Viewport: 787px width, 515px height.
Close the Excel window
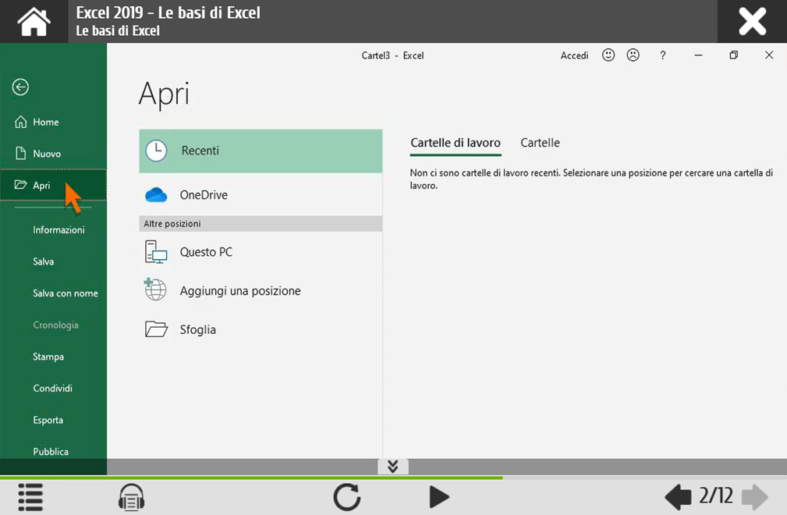tap(769, 55)
